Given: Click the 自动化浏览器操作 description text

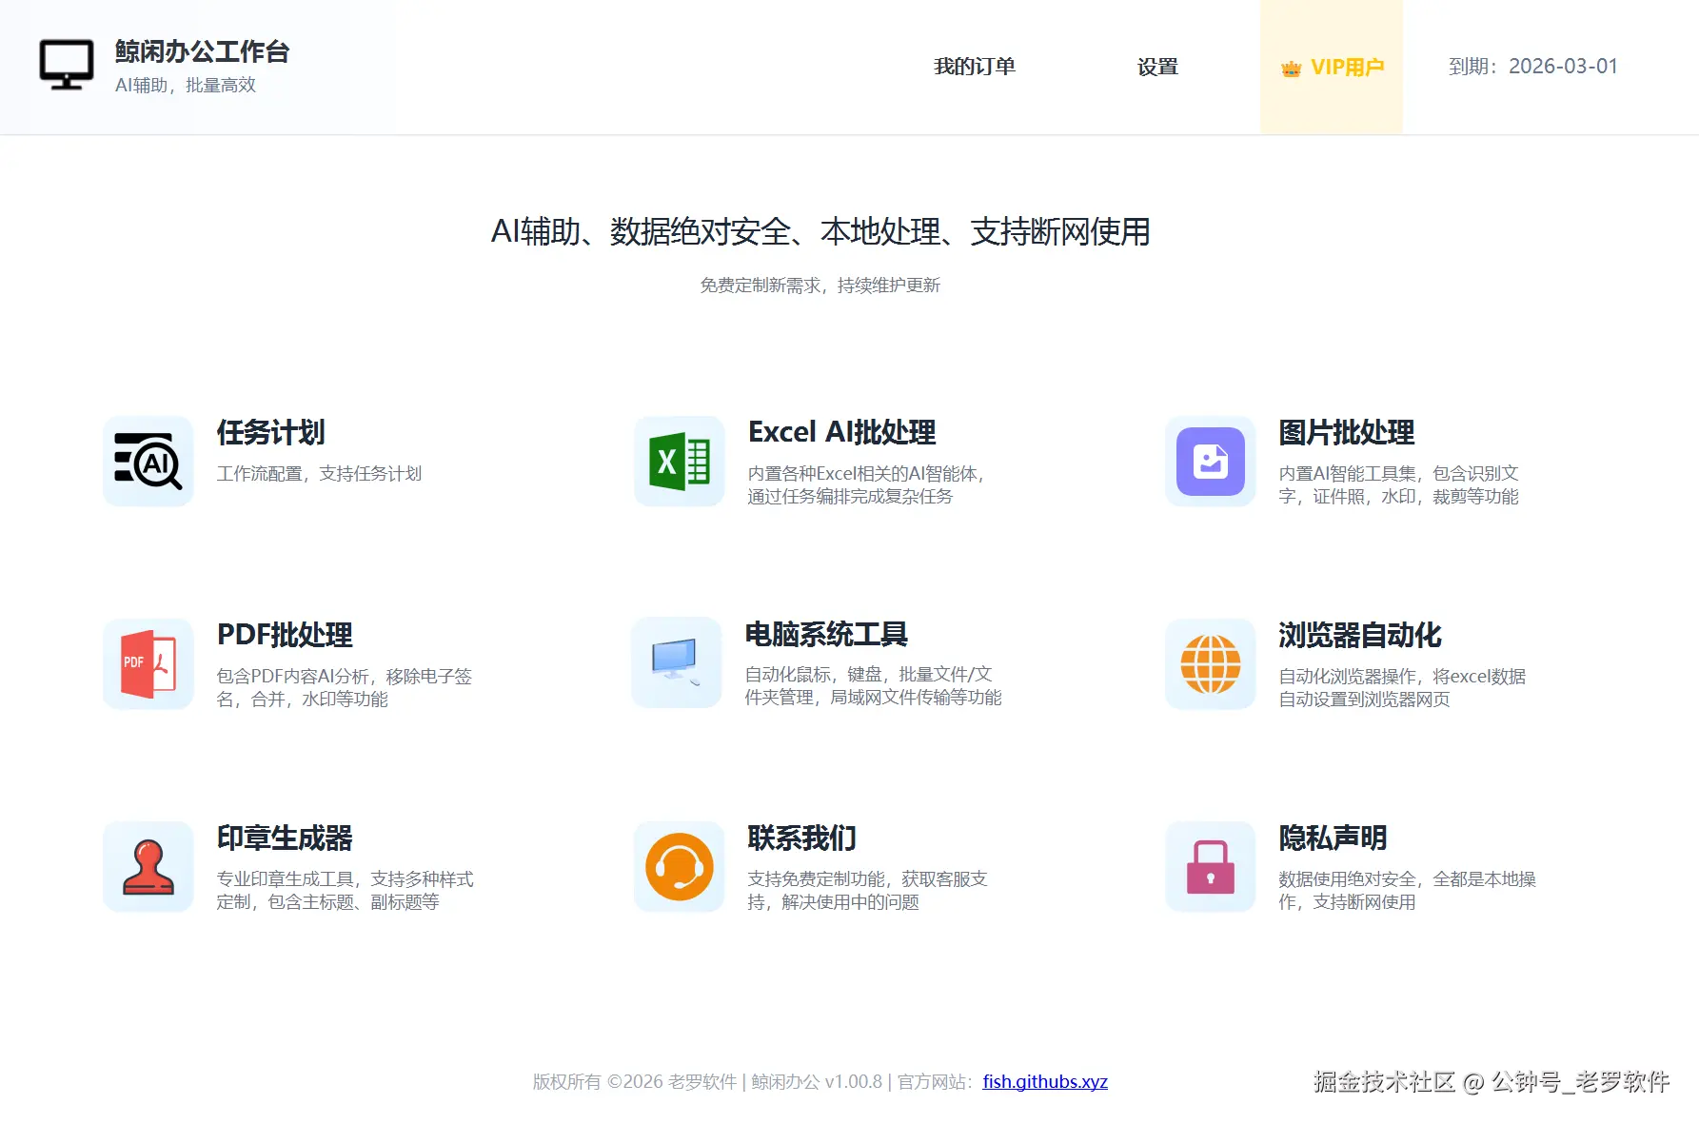Looking at the screenshot, I should tap(1402, 688).
